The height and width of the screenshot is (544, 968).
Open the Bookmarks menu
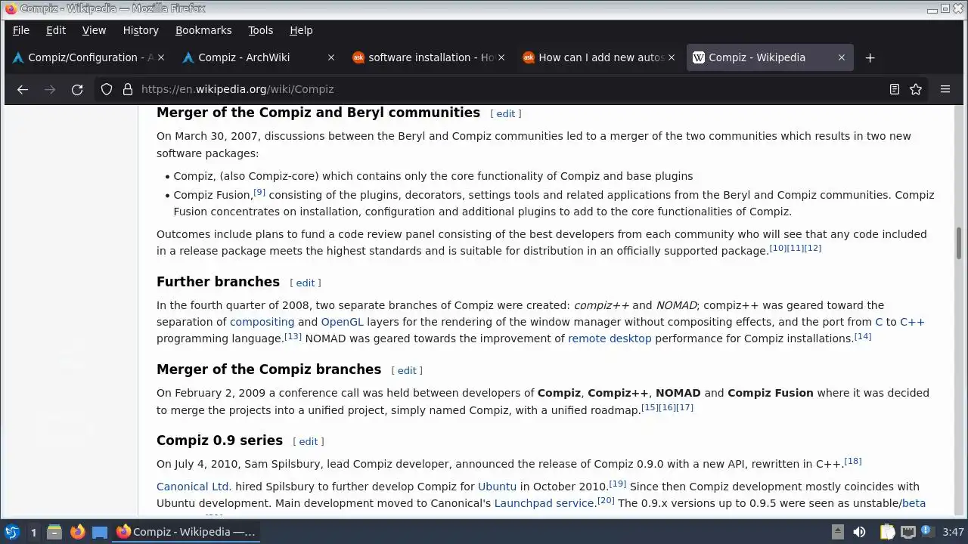coord(203,30)
